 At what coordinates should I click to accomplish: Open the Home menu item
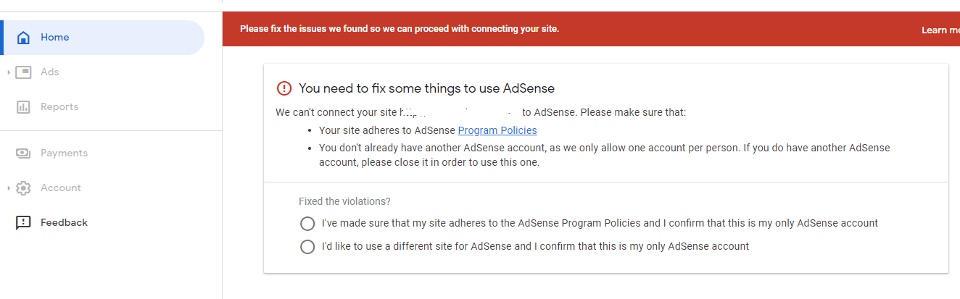pyautogui.click(x=104, y=38)
